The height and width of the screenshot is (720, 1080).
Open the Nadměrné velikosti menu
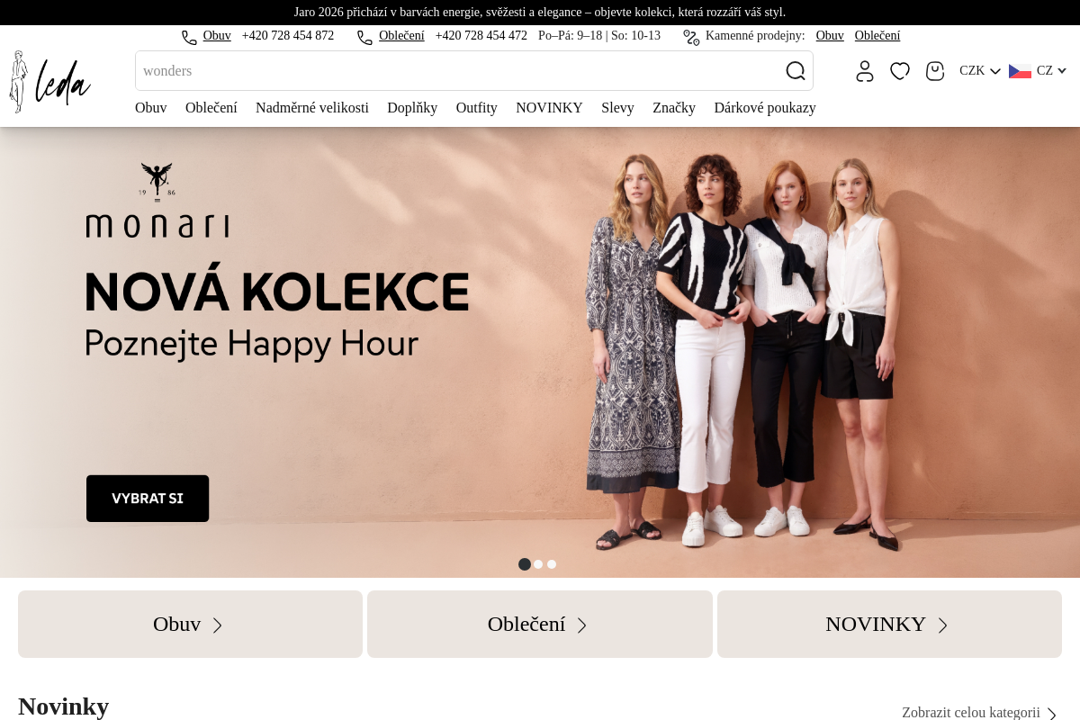312,107
